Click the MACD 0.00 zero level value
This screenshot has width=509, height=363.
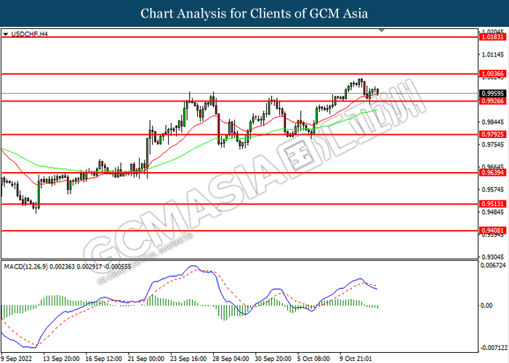coord(486,306)
